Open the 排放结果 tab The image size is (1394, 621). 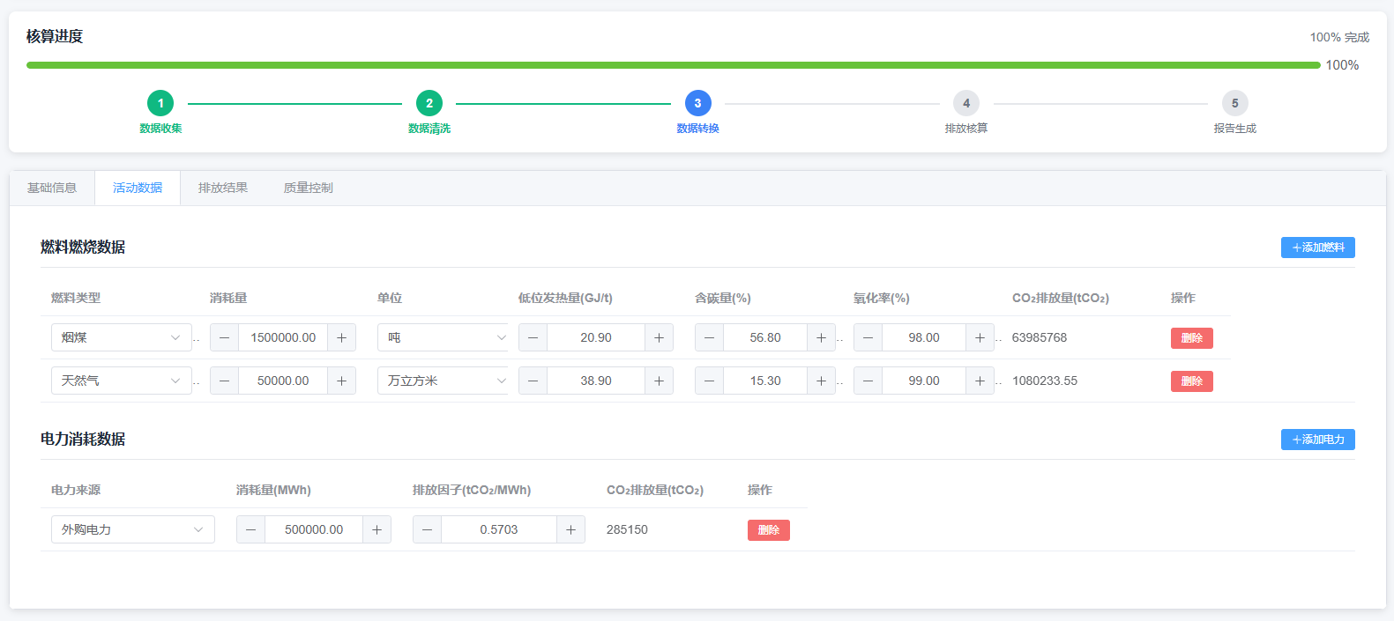(223, 188)
